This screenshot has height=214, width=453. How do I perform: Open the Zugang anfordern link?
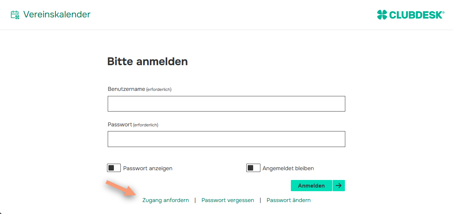165,200
